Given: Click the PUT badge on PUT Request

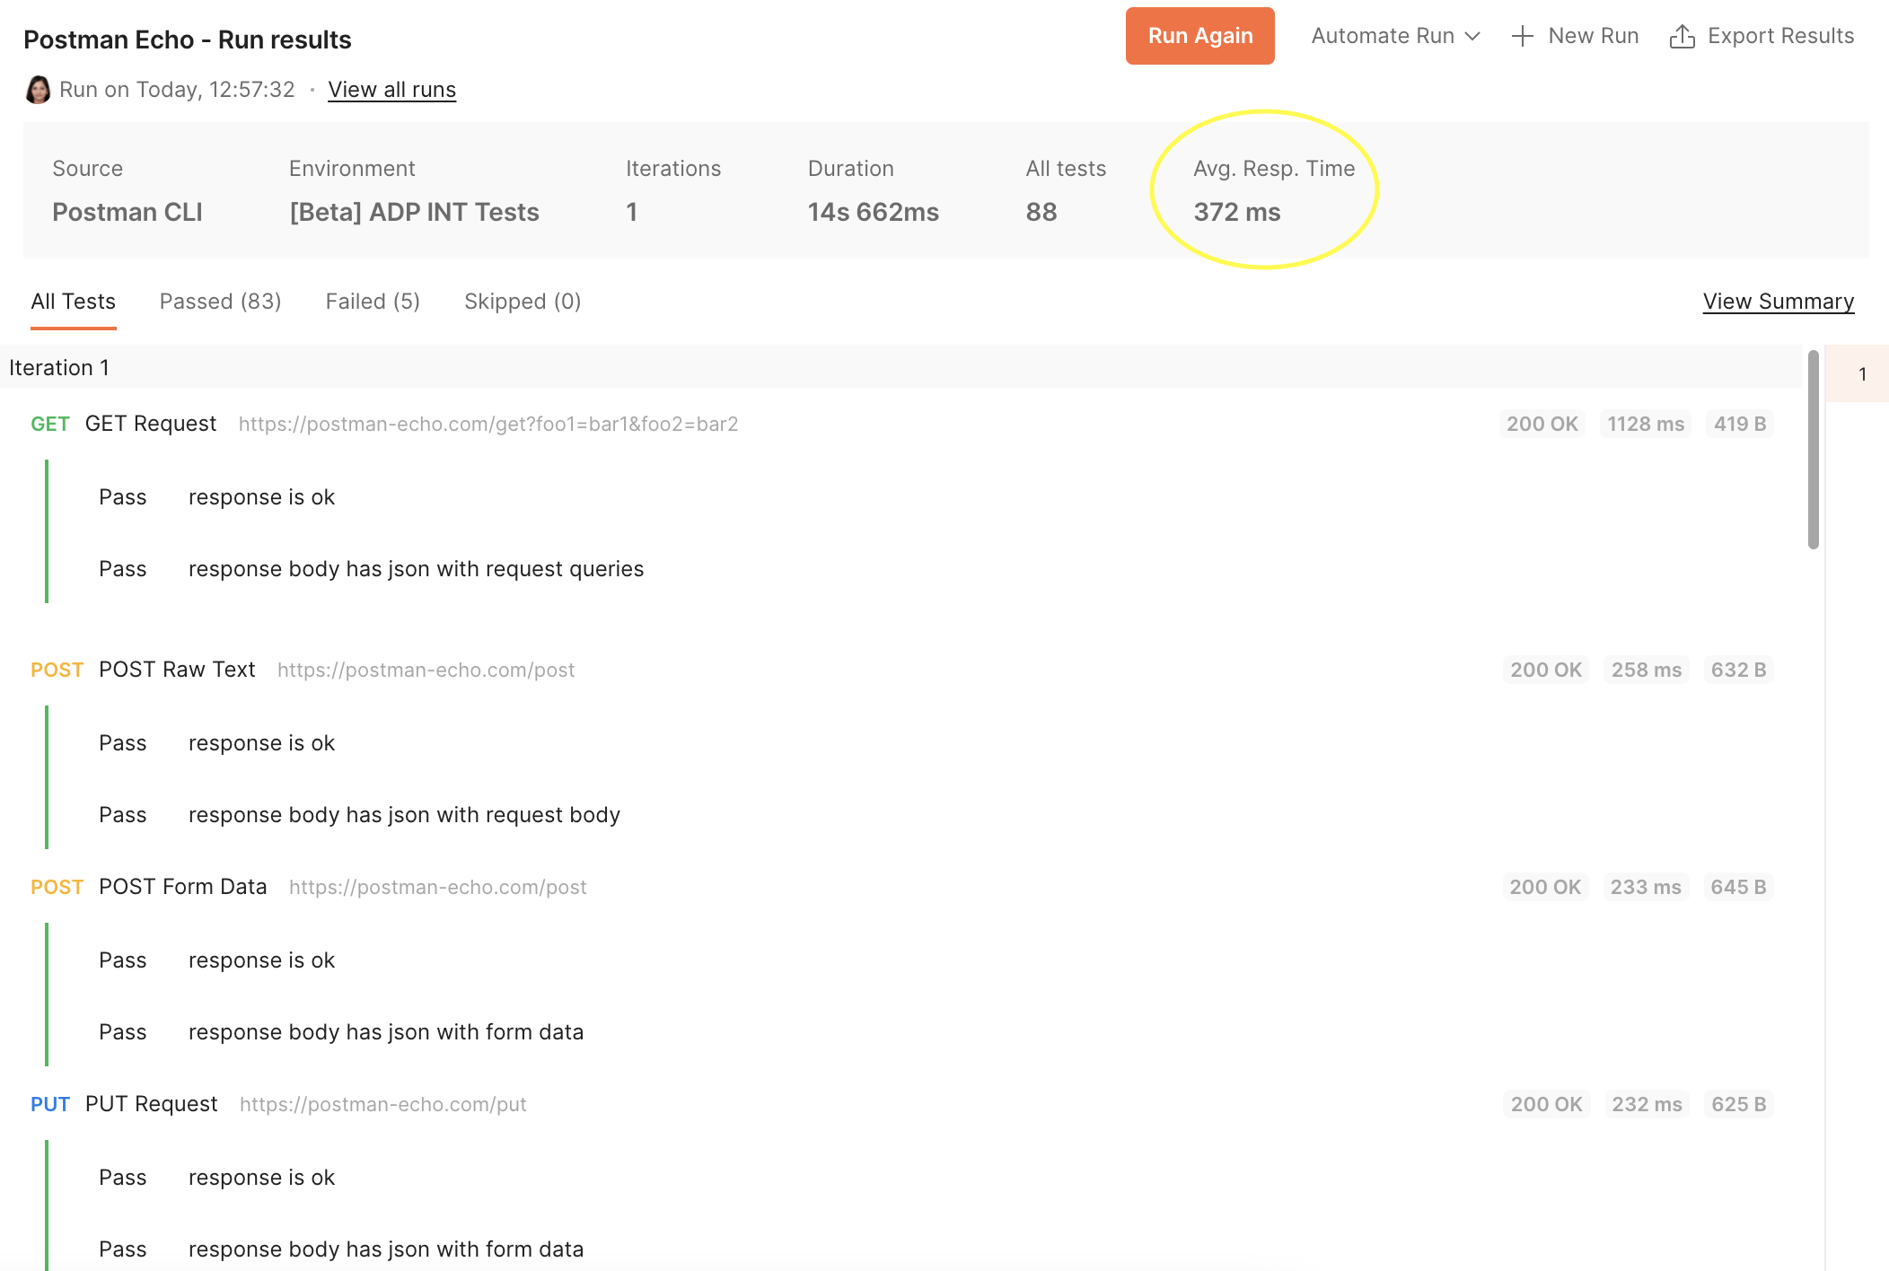Looking at the screenshot, I should pyautogui.click(x=50, y=1103).
